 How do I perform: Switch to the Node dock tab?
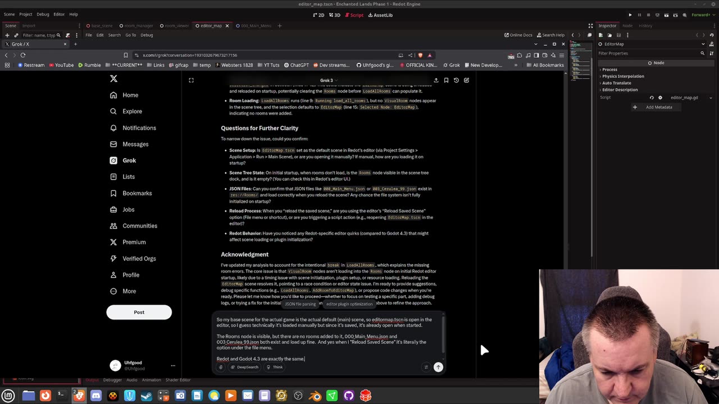point(627,26)
